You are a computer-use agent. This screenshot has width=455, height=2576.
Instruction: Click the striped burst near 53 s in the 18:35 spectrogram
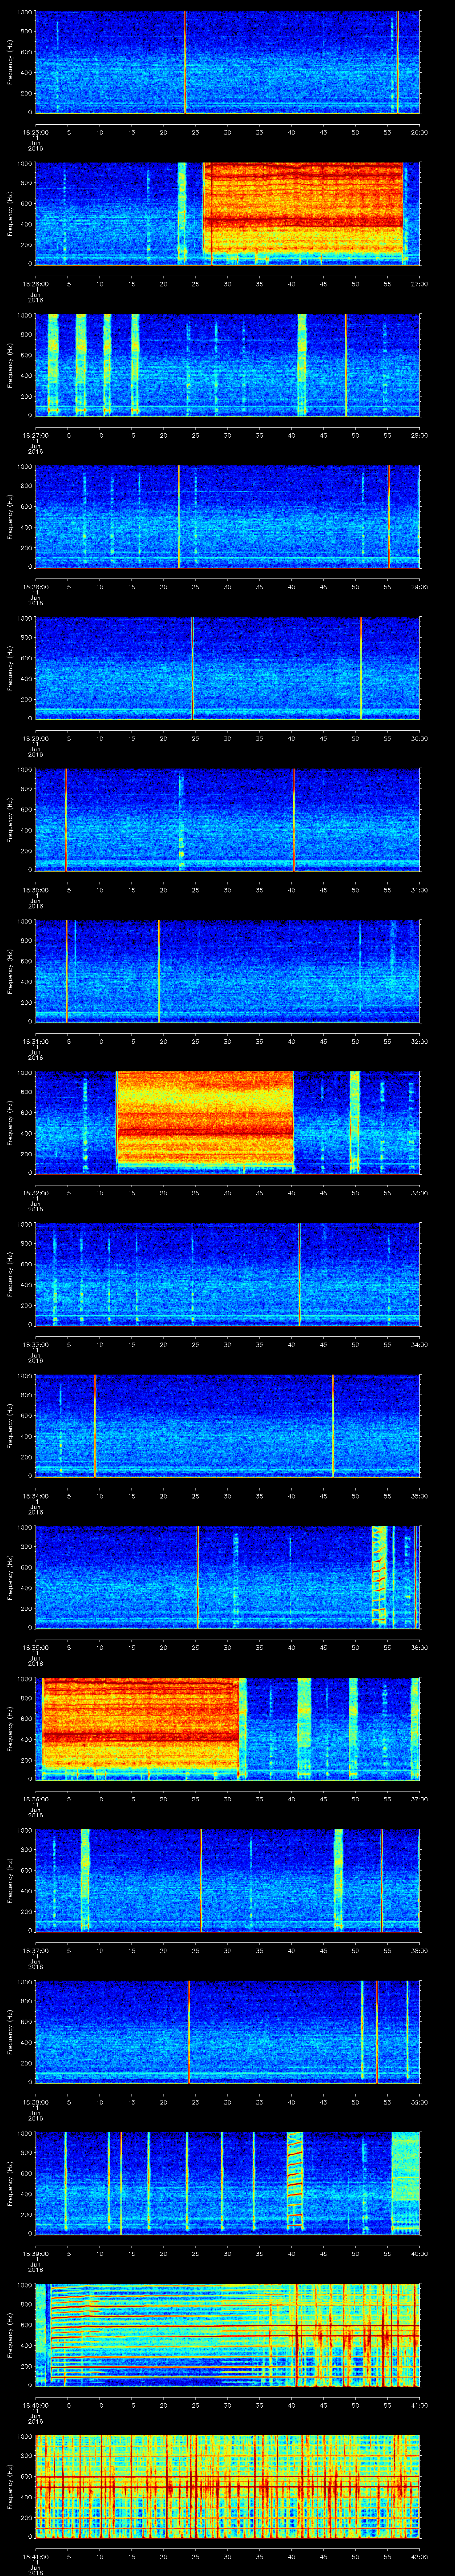tap(378, 1576)
